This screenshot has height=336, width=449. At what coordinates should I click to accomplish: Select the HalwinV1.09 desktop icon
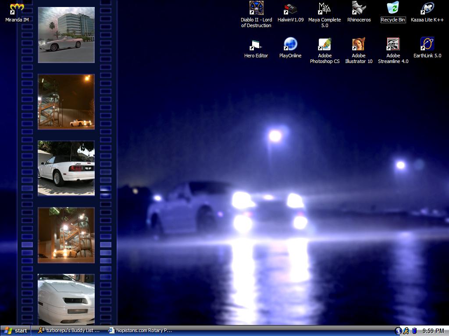290,8
